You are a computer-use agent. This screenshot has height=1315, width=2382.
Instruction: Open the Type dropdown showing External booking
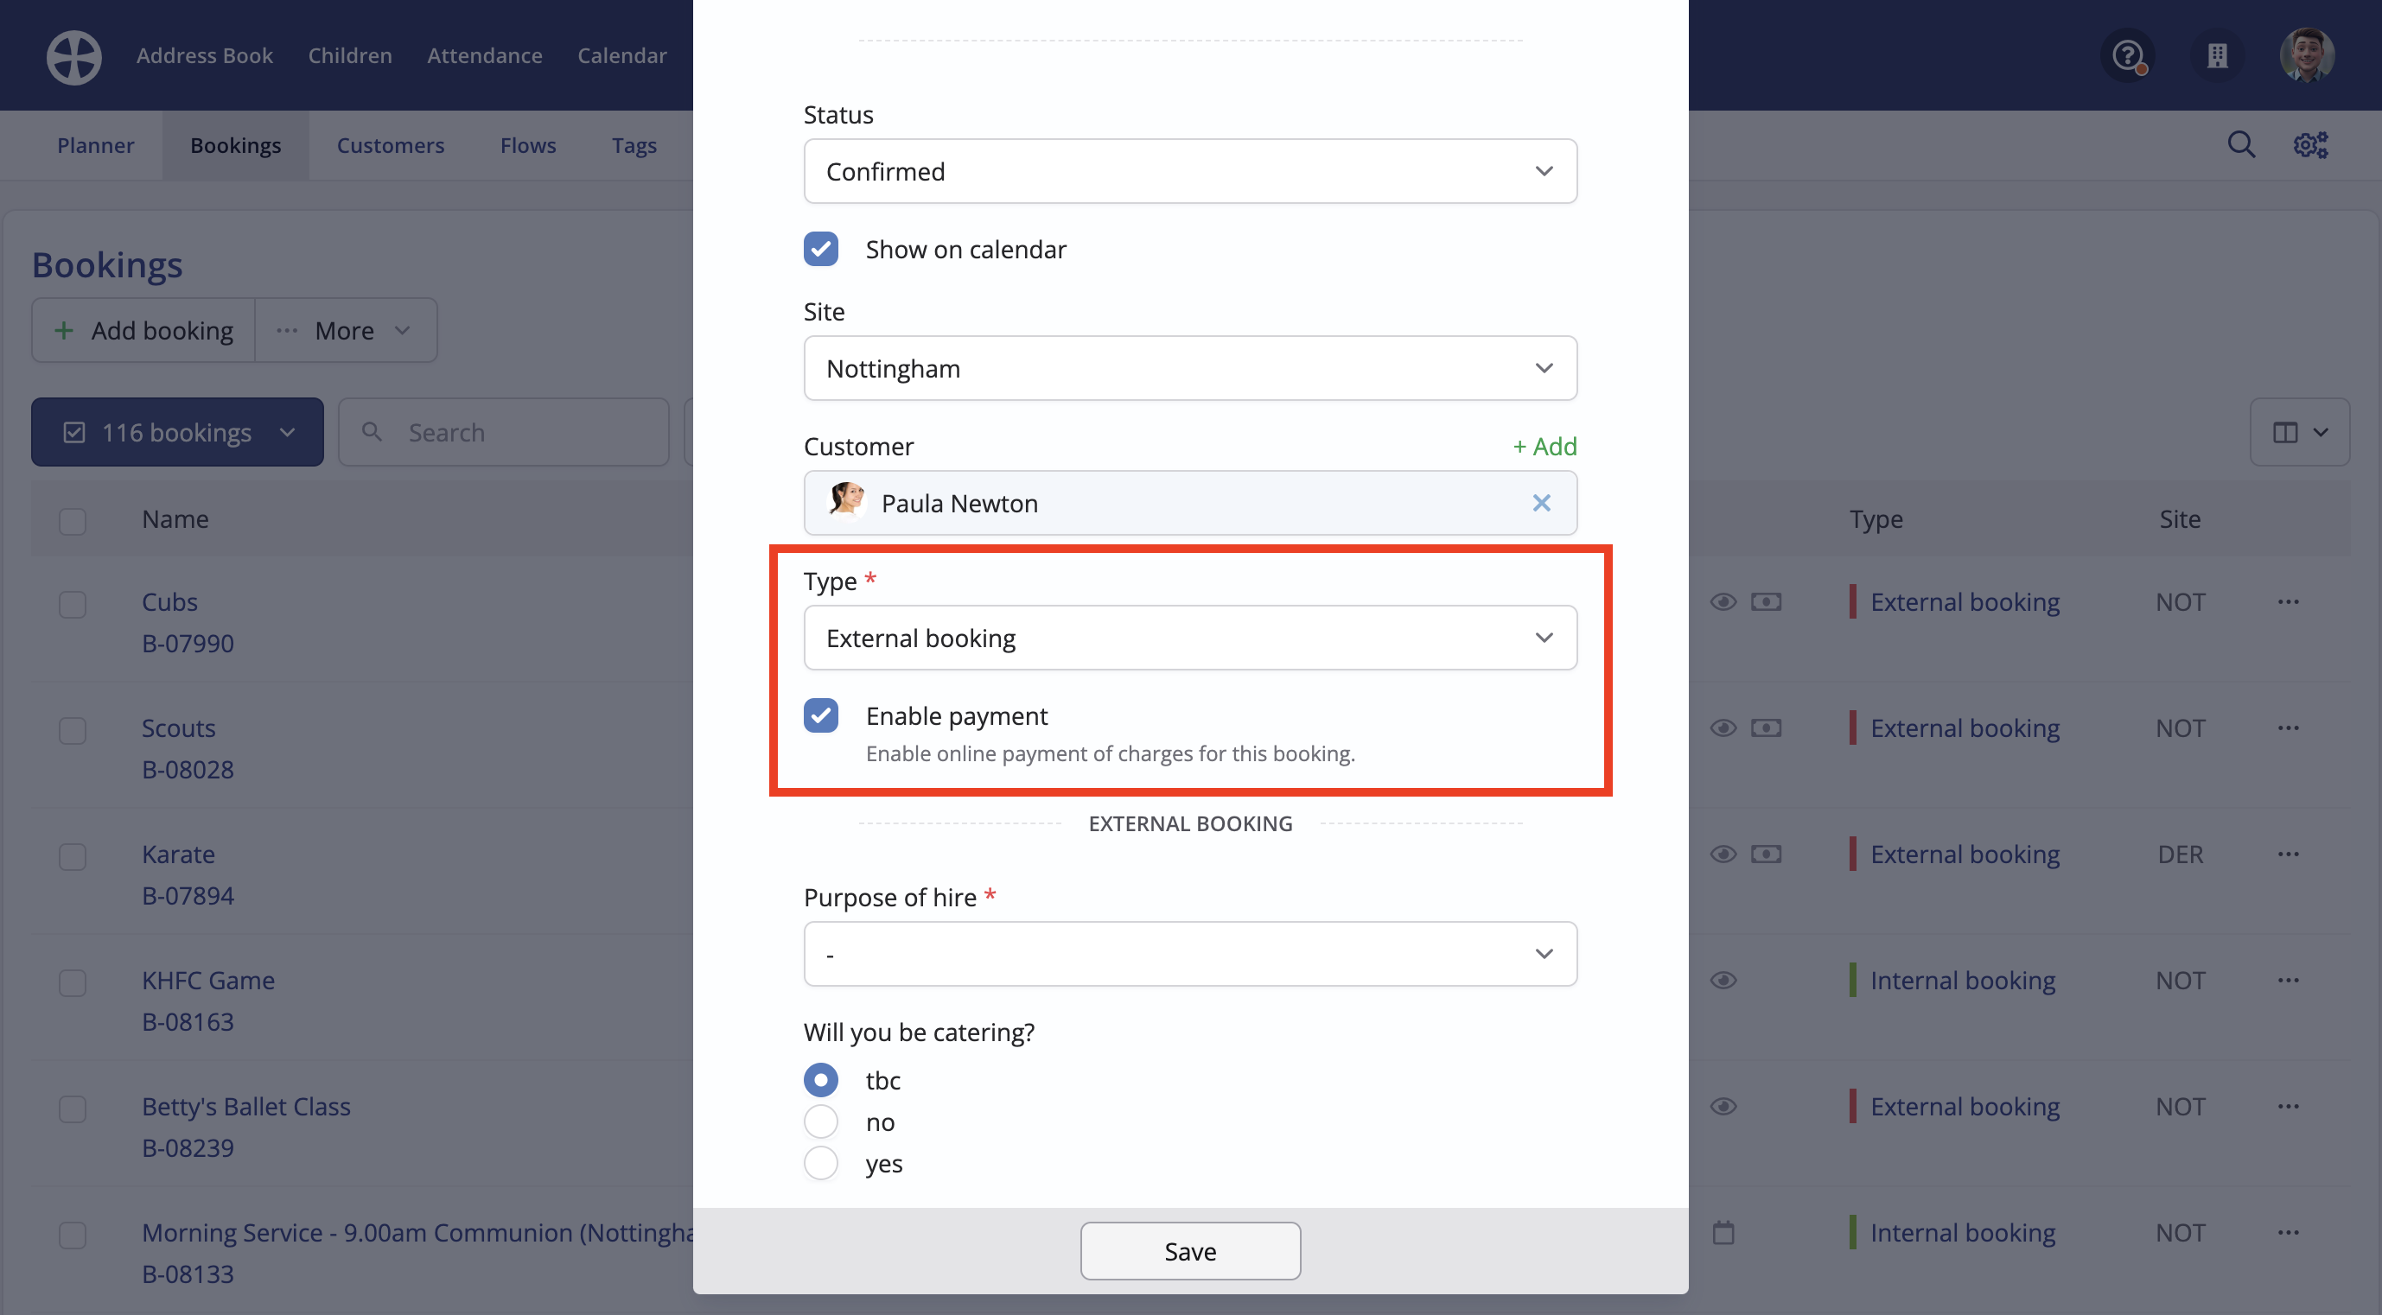point(1190,638)
